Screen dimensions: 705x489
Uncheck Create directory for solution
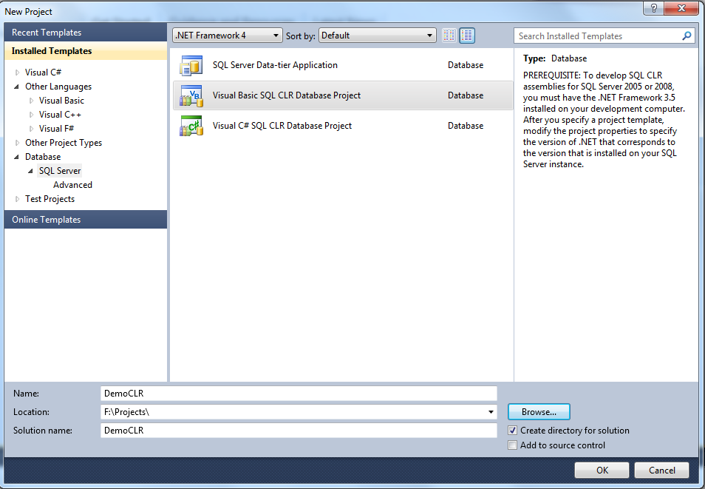pyautogui.click(x=512, y=430)
